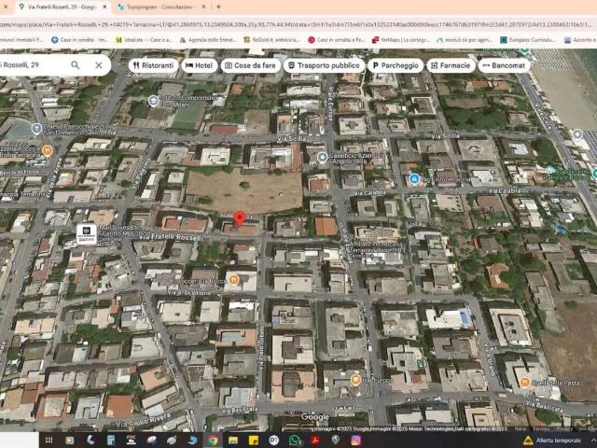The height and width of the screenshot is (448, 597).
Task: Click the search magnifier icon in Maps
Action: 76,65
